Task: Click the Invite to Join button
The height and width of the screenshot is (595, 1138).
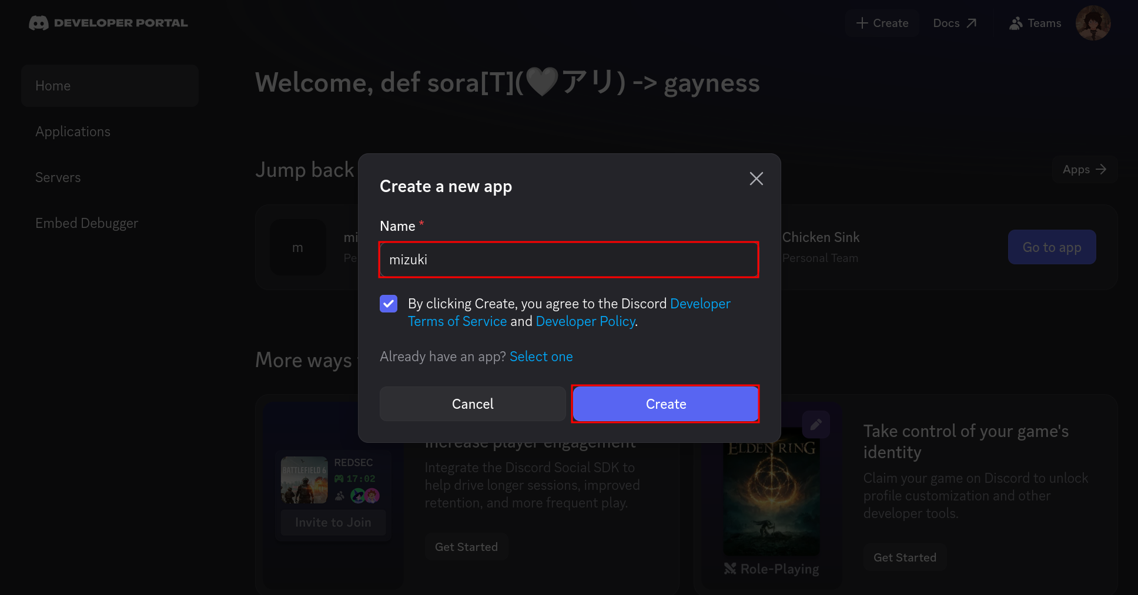Action: 333,522
